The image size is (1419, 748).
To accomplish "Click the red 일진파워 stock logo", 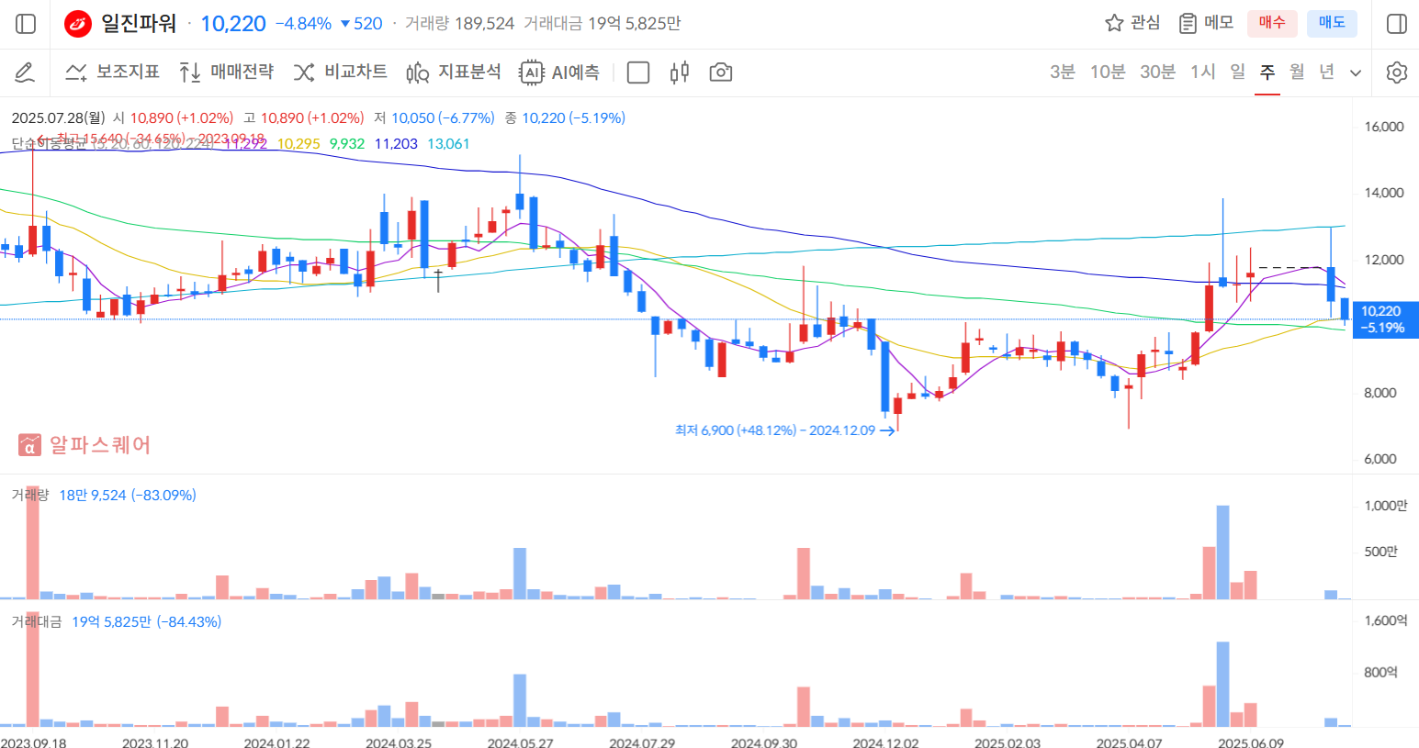I will point(78,24).
